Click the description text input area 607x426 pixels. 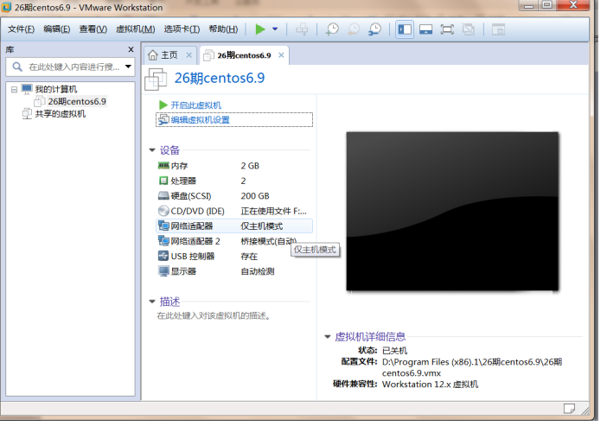click(x=214, y=315)
